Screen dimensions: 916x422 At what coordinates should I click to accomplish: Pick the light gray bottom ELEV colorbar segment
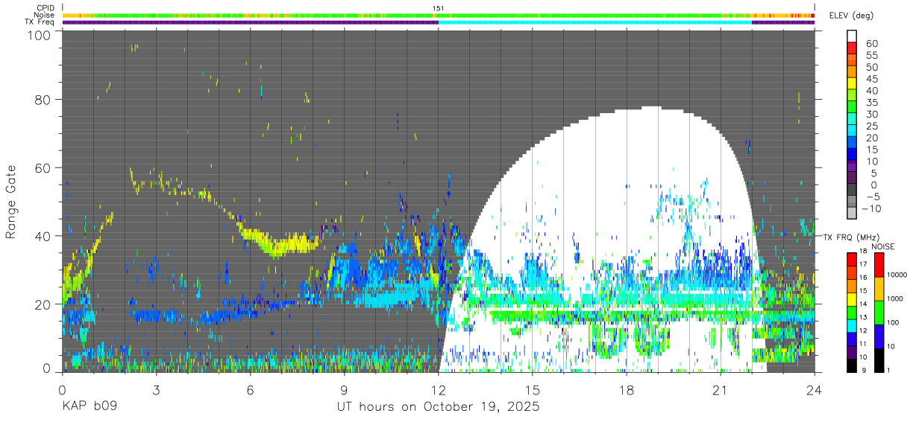pyautogui.click(x=852, y=214)
